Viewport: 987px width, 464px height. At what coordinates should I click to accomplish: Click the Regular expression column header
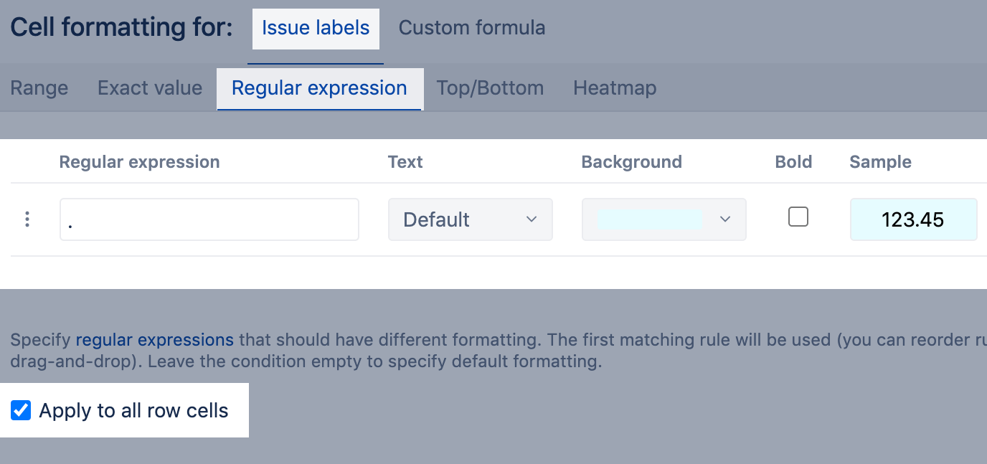pos(139,162)
